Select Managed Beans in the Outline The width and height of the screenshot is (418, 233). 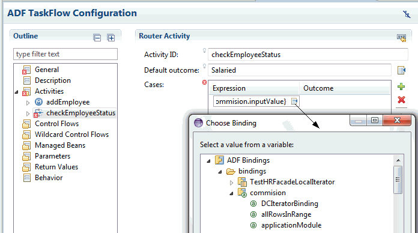click(60, 145)
